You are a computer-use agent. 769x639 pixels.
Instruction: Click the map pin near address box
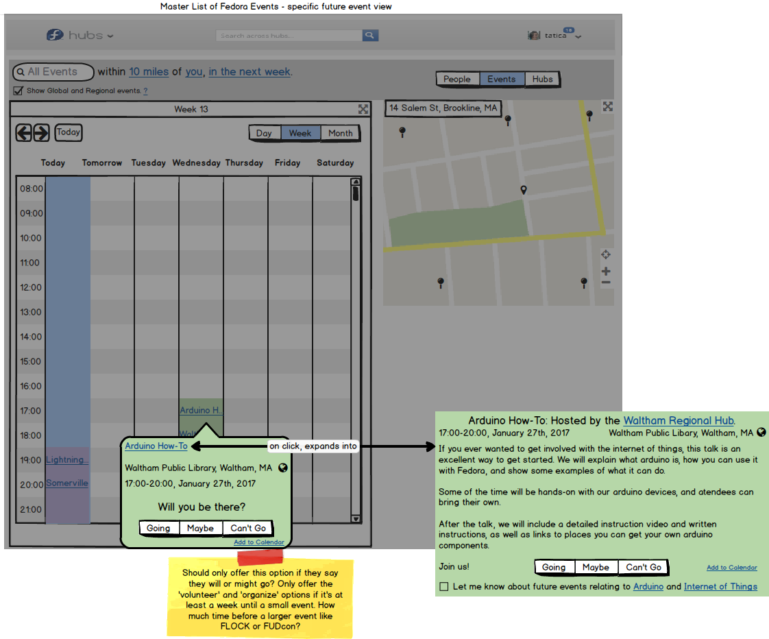coord(508,120)
